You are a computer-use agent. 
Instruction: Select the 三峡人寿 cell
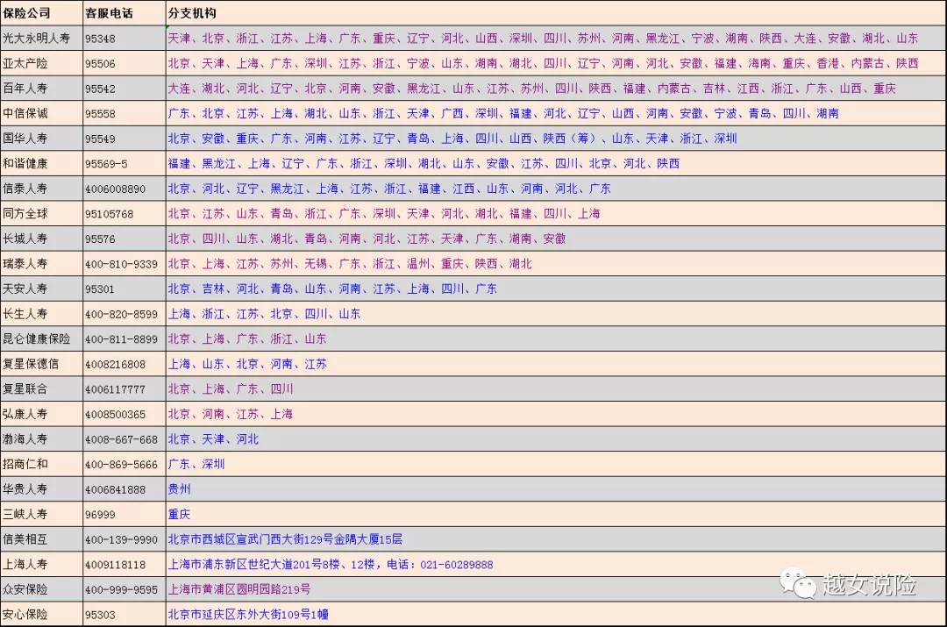tap(41, 515)
